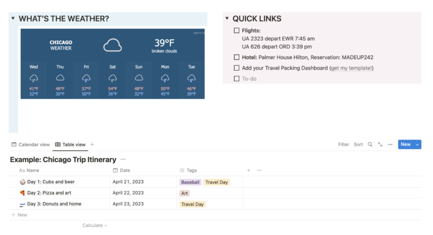Click the 39°F current temperature

(x=164, y=43)
